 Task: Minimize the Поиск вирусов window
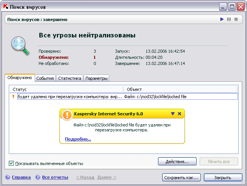pos(223,7)
